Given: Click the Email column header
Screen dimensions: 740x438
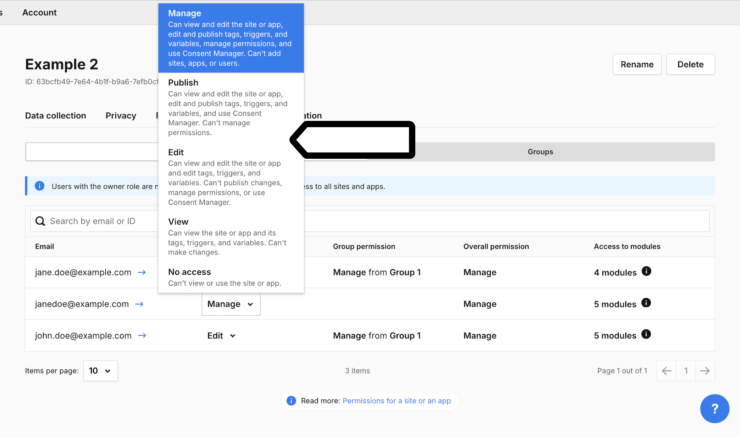Looking at the screenshot, I should click(45, 246).
